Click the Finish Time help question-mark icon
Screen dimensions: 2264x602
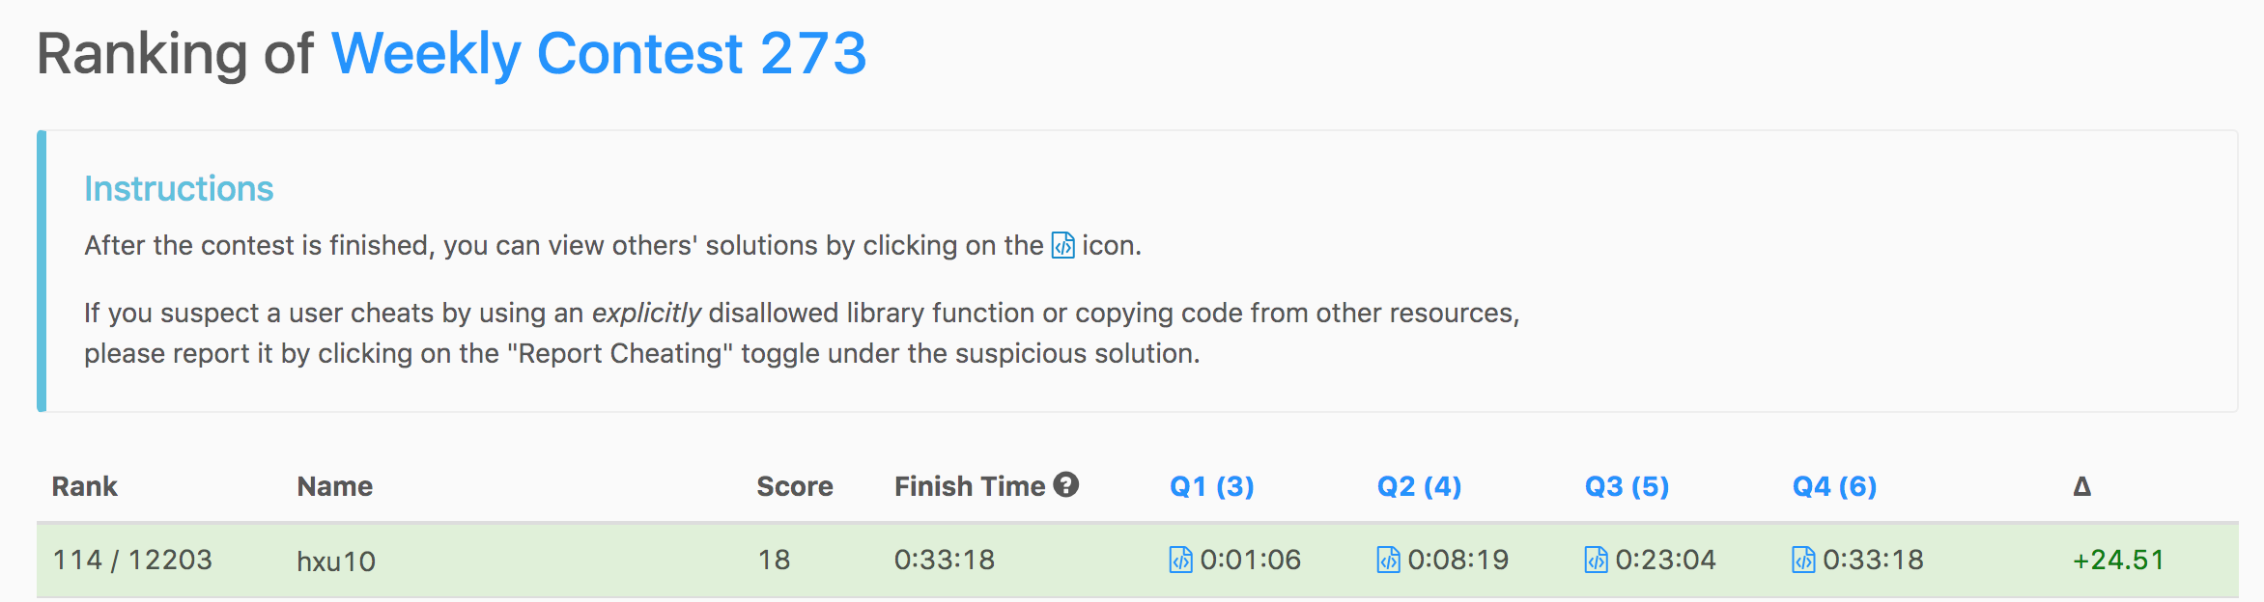tap(1065, 484)
